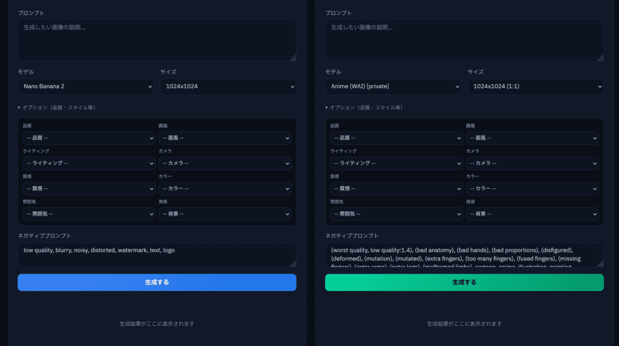Open the 背景 dropdown in the Anime panel
The width and height of the screenshot is (619, 346).
pyautogui.click(x=532, y=214)
